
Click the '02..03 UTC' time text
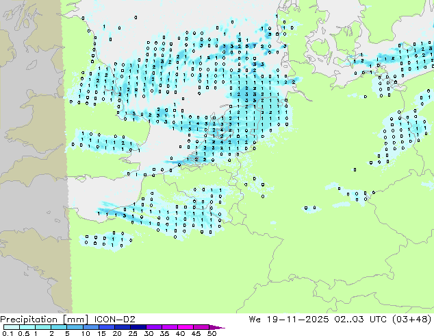(361, 320)
